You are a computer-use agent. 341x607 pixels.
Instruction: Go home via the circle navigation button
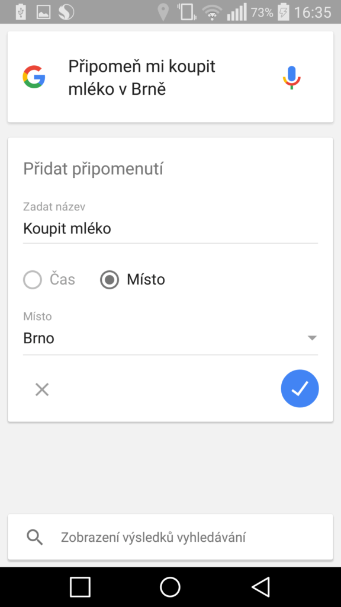pyautogui.click(x=170, y=587)
